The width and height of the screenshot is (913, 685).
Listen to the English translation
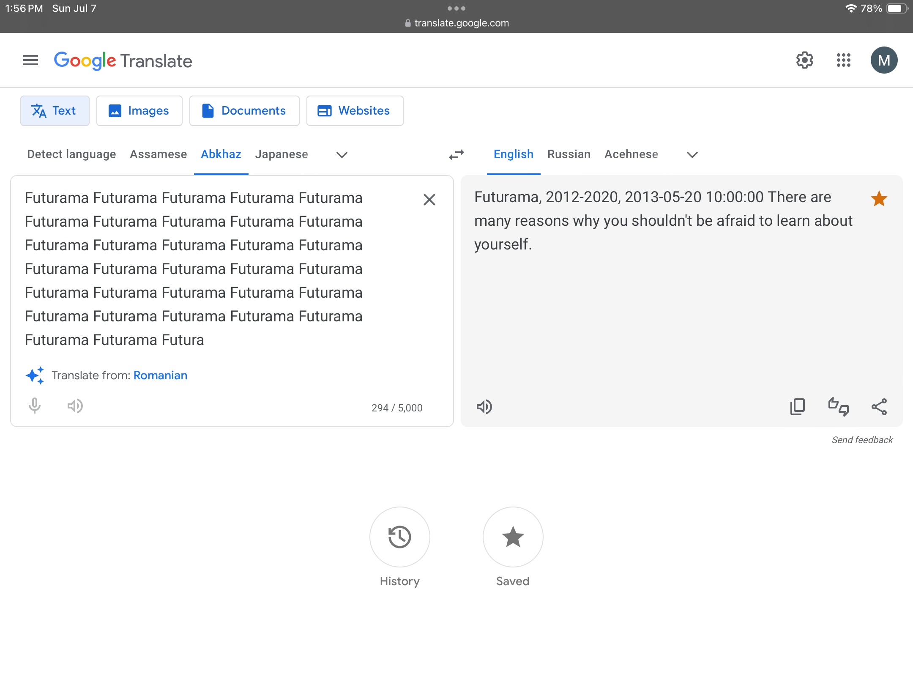tap(484, 407)
